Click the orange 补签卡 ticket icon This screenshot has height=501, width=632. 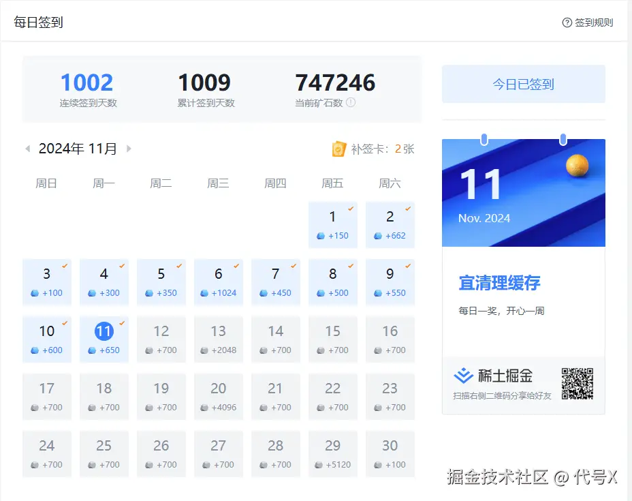pos(339,148)
